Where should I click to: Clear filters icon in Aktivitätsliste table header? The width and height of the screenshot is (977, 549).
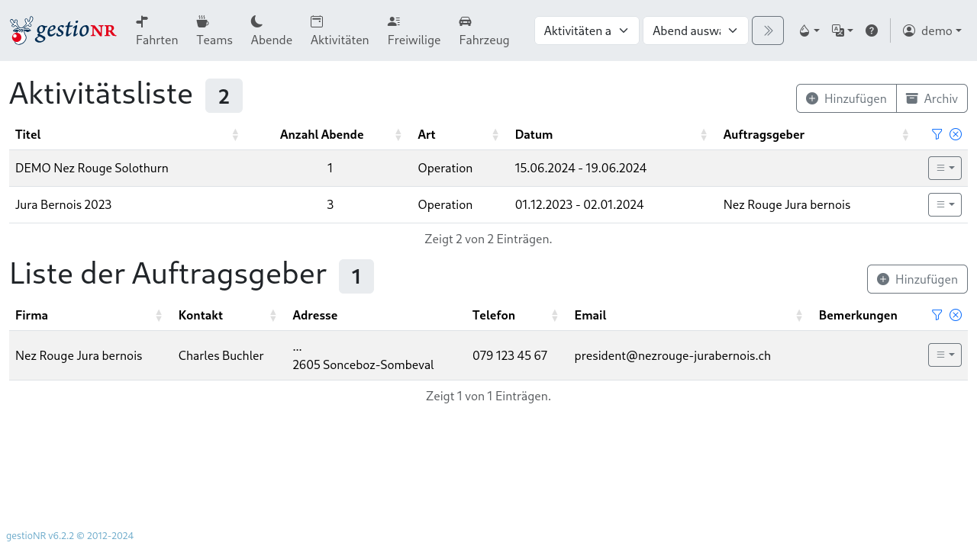click(955, 134)
